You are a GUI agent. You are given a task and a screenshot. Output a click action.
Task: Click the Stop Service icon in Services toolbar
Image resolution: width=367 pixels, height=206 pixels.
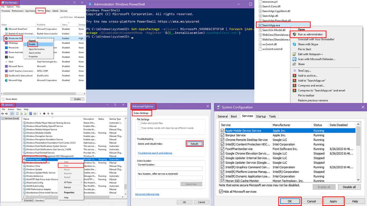point(44,114)
